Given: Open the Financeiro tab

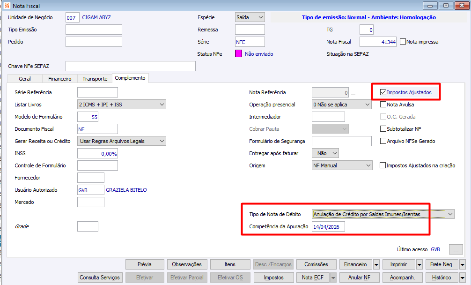Looking at the screenshot, I should [x=60, y=78].
